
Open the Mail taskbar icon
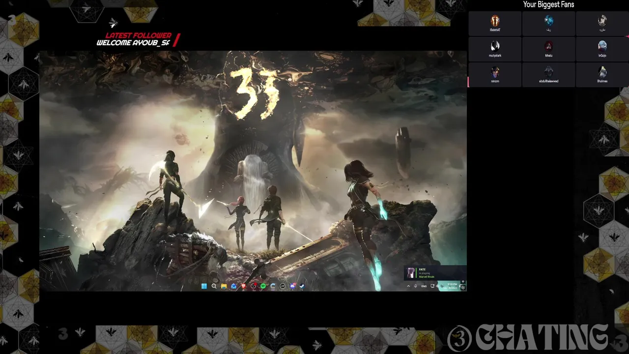point(233,286)
